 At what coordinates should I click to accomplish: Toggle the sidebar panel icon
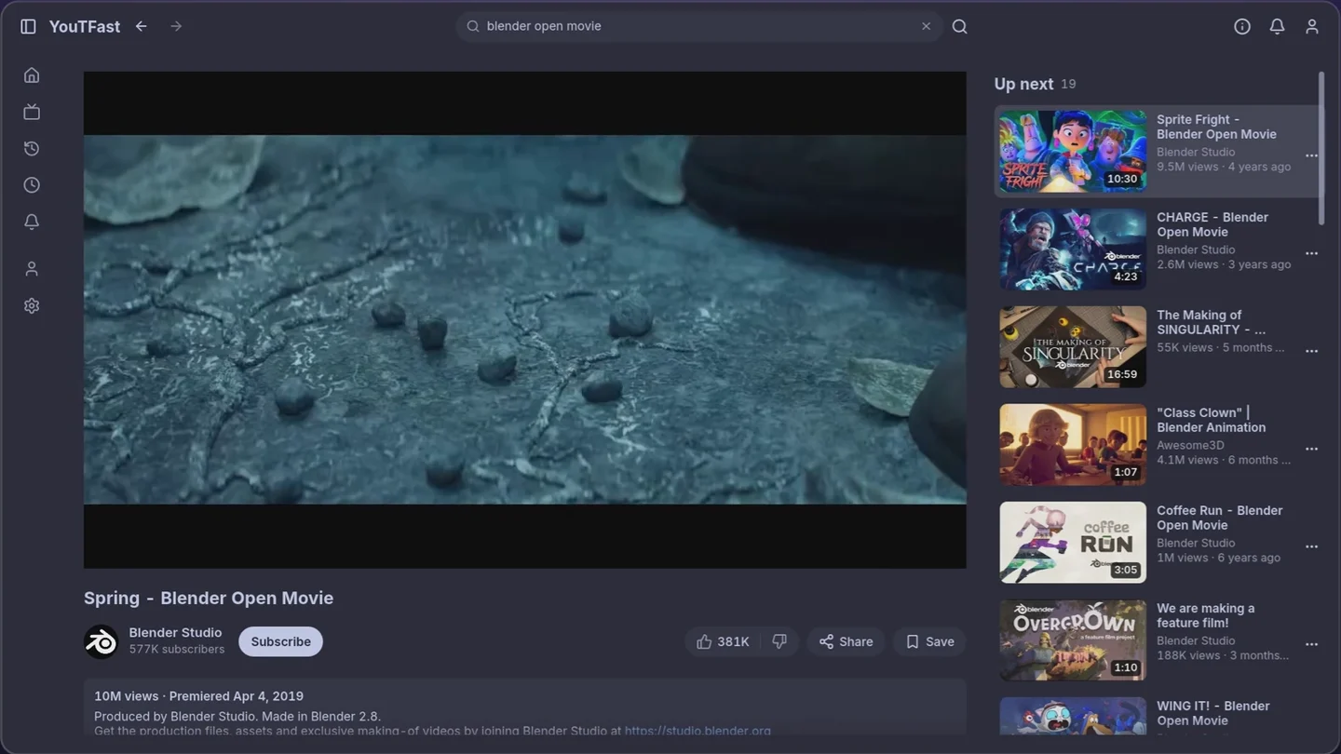point(28,26)
